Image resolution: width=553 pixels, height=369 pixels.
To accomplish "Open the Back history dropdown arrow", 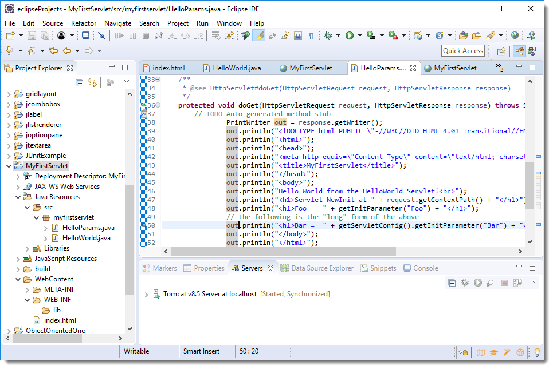I will [77, 51].
